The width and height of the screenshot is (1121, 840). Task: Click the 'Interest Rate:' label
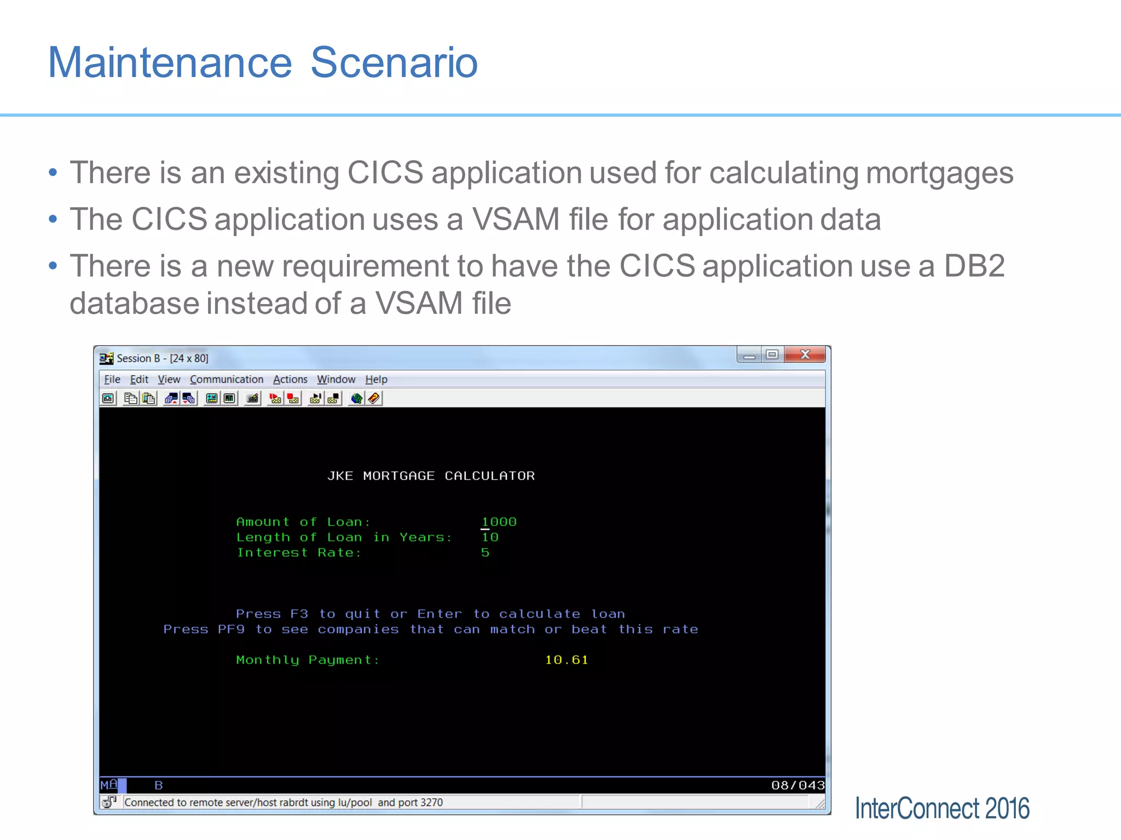click(x=299, y=552)
